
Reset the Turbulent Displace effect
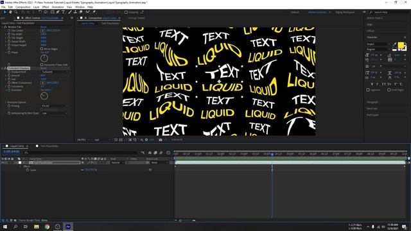click(x=44, y=69)
